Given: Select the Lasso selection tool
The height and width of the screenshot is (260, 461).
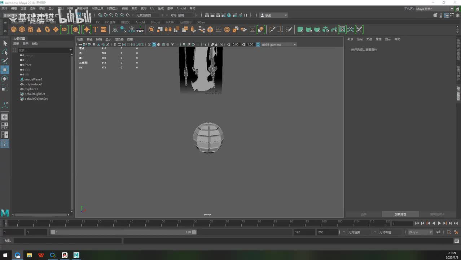Looking at the screenshot, I should pyautogui.click(x=5, y=52).
